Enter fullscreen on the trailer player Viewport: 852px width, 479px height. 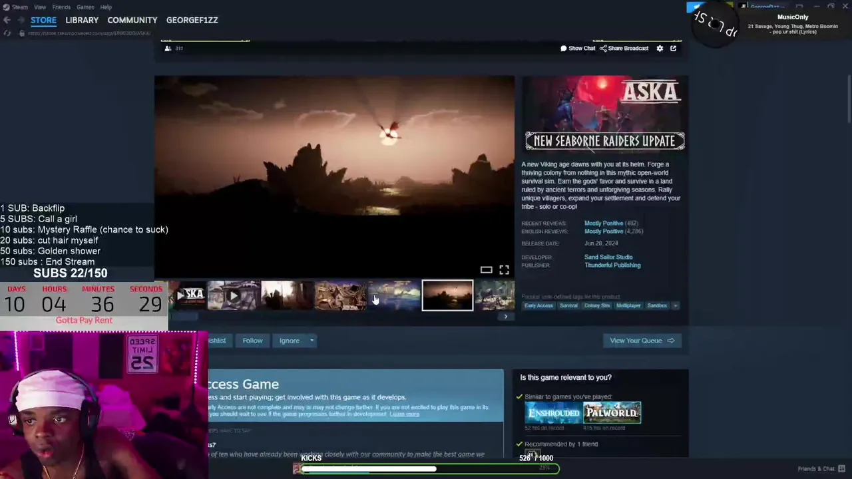point(504,269)
